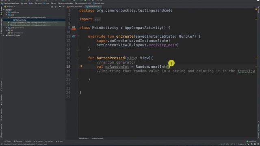
Task: Click the related XML file gutter icon on line 9
Action: point(74,28)
